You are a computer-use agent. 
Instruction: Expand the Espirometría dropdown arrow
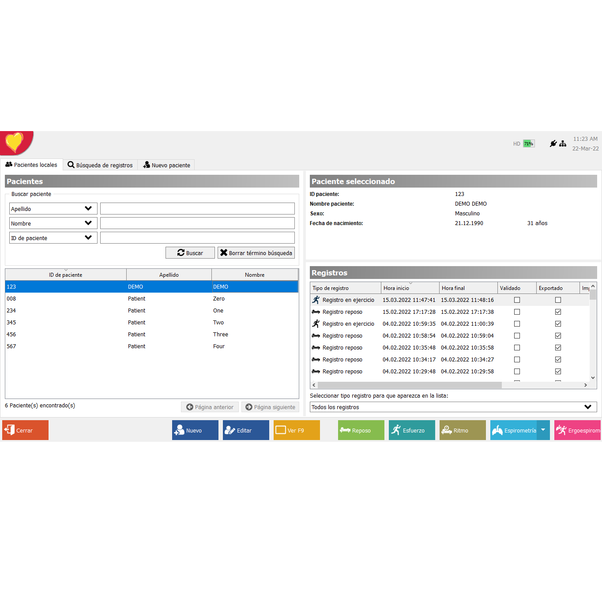543,430
